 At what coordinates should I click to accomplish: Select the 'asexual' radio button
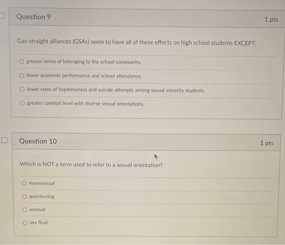[x=25, y=210]
